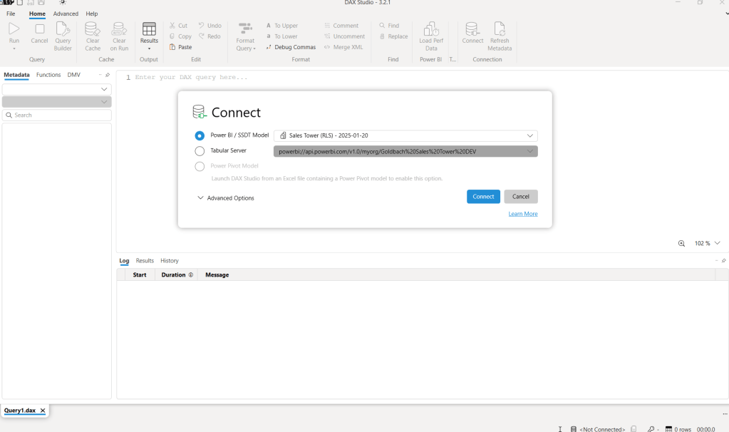Open the History tab in output pane
The height and width of the screenshot is (432, 729).
pyautogui.click(x=169, y=261)
